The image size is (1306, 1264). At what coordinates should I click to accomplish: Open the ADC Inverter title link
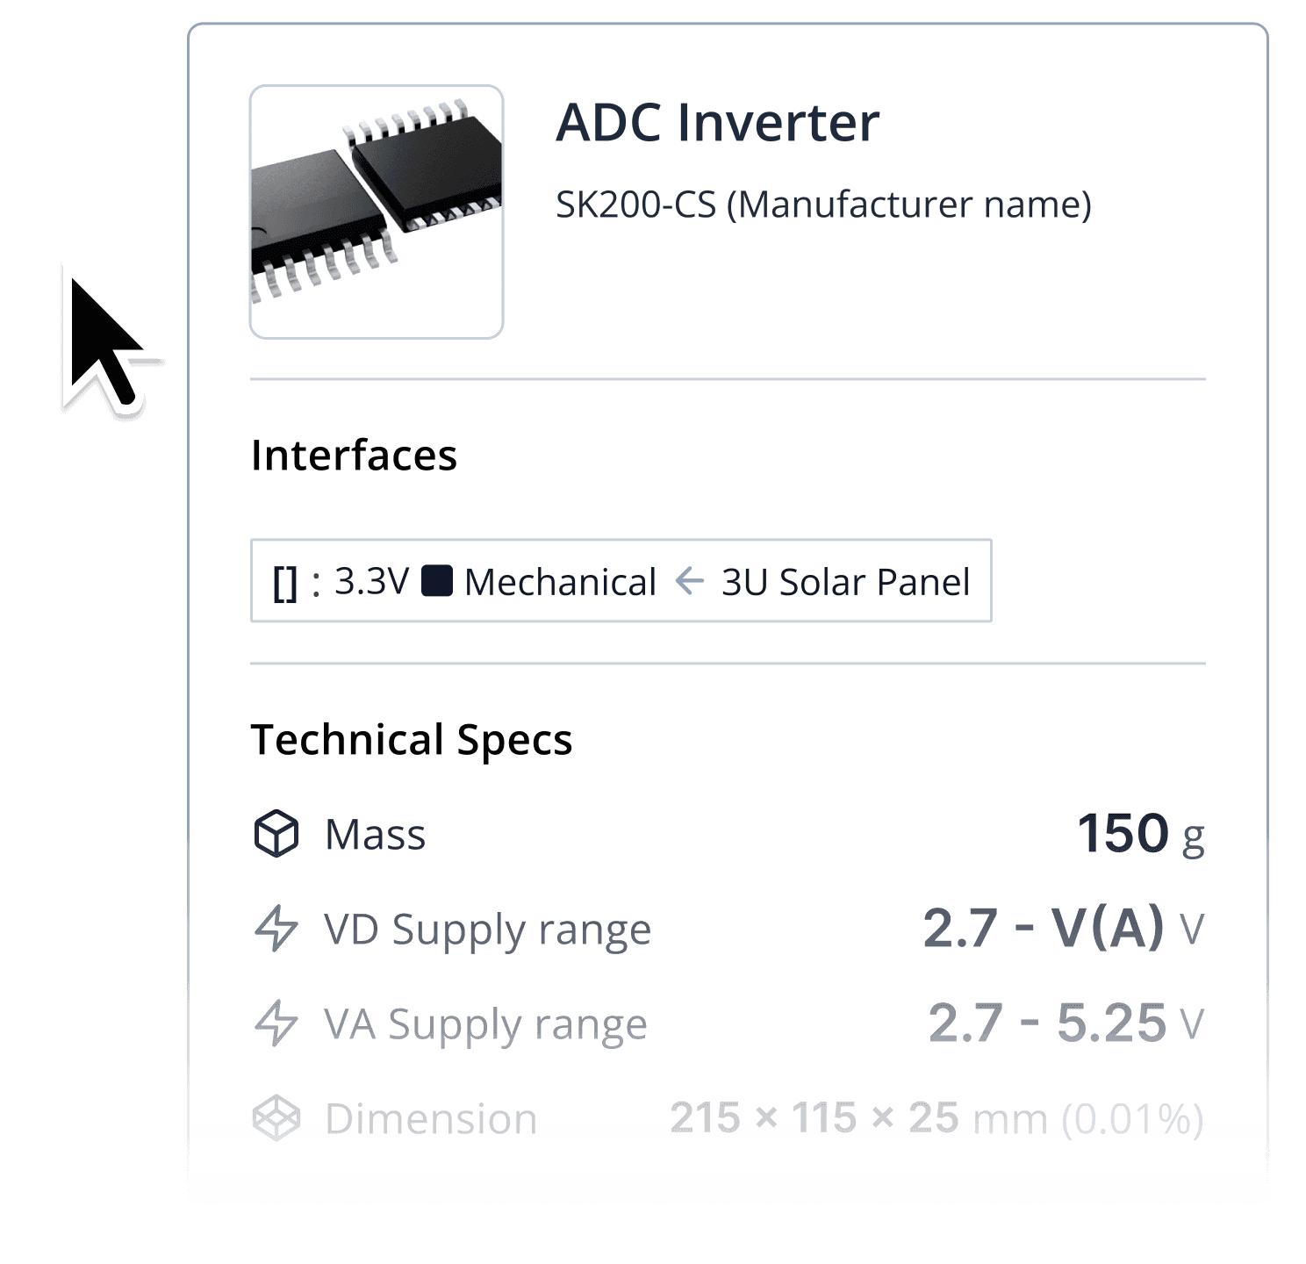[718, 123]
